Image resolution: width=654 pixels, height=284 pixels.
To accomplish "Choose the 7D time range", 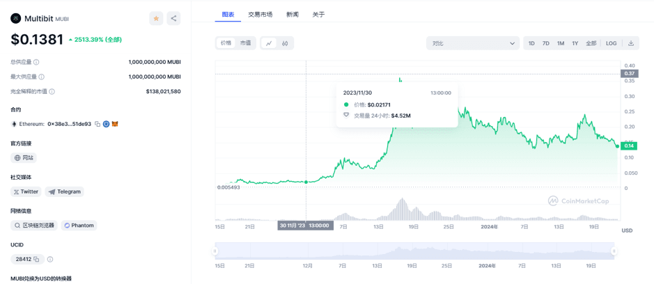I will (546, 43).
